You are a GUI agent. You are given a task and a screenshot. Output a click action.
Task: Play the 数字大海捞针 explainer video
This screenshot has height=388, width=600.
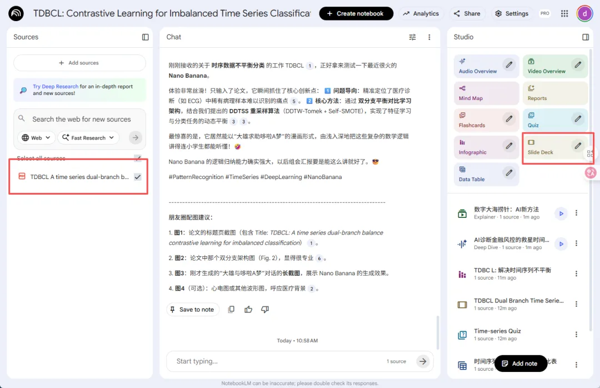click(x=561, y=213)
